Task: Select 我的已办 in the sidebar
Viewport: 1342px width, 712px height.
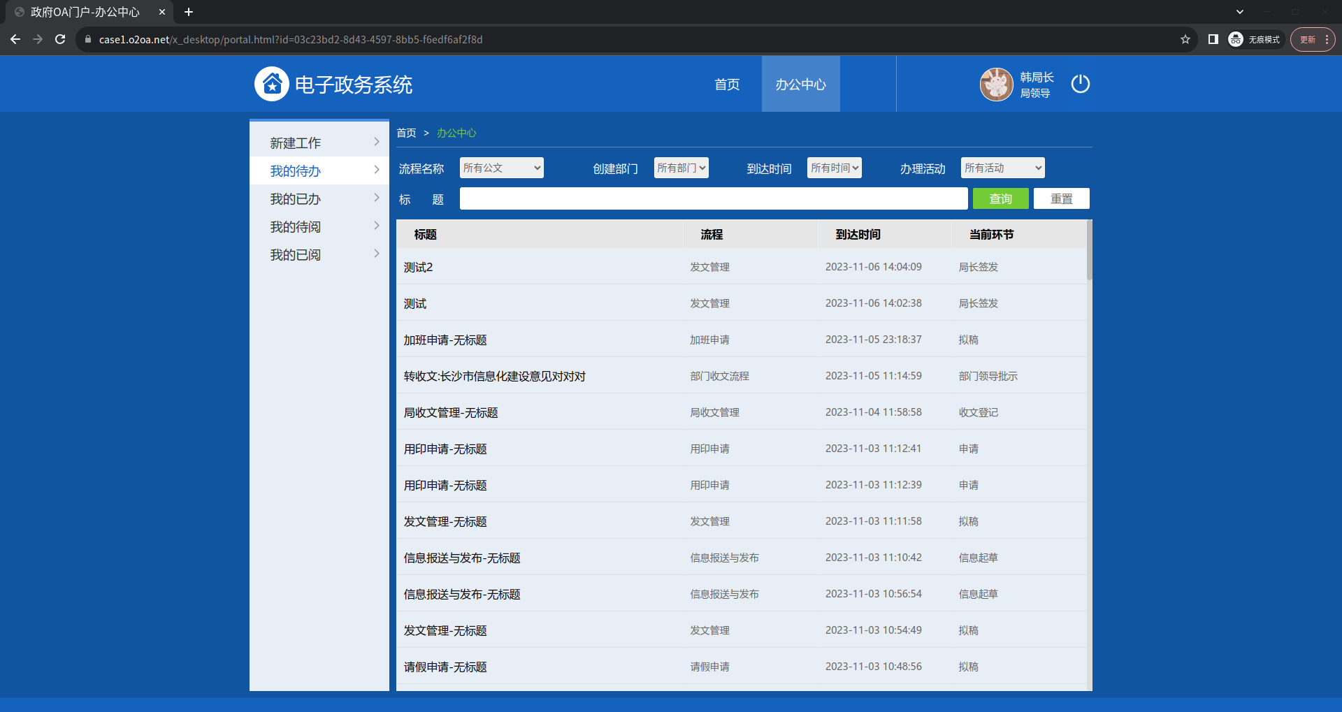Action: tap(296, 199)
